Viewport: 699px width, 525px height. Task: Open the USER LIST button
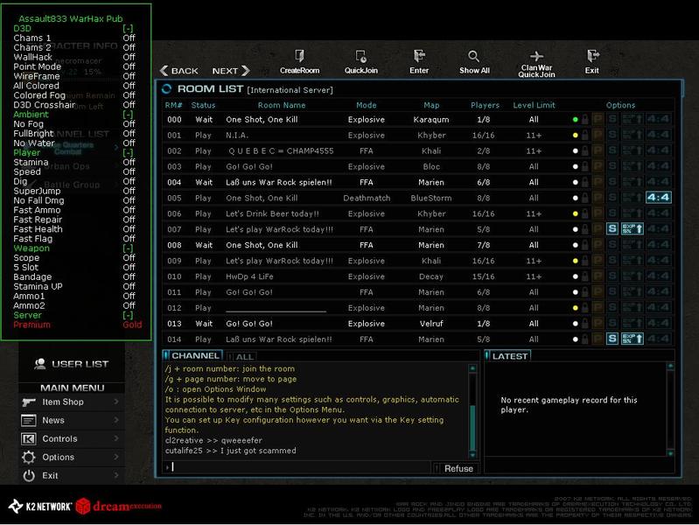pos(72,364)
